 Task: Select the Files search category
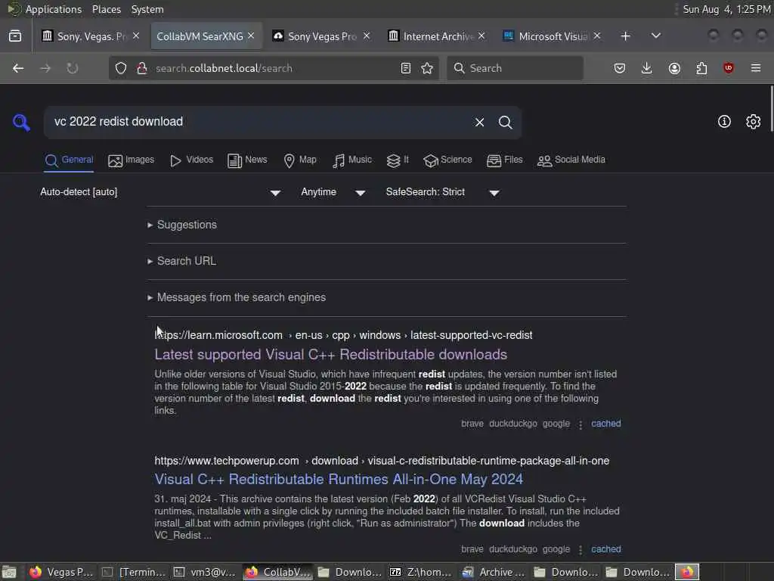(504, 160)
